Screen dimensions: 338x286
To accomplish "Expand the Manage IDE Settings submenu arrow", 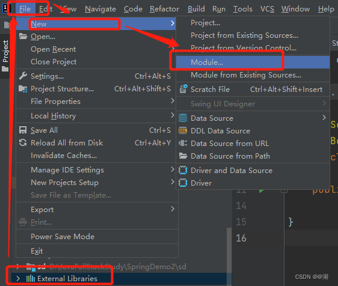I will [x=173, y=169].
